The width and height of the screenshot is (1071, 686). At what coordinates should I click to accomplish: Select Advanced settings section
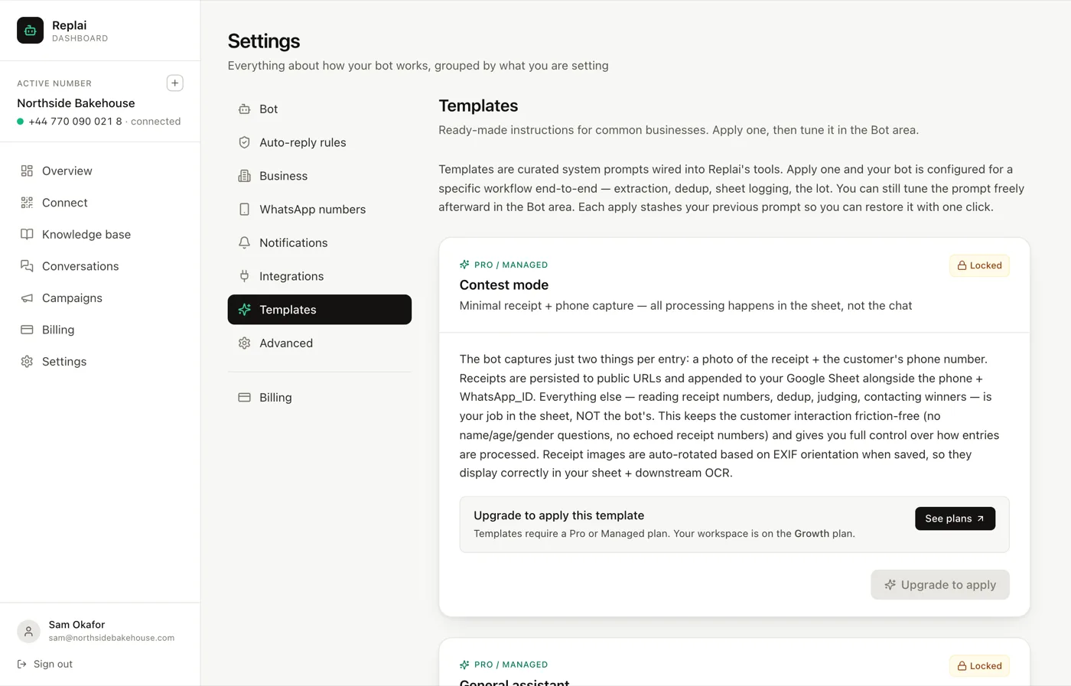pos(320,343)
